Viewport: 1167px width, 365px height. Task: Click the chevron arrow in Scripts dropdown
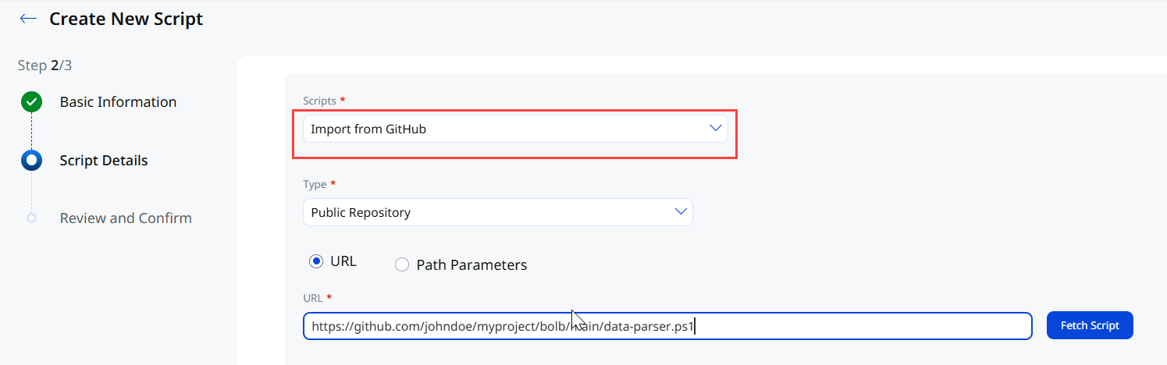[716, 129]
